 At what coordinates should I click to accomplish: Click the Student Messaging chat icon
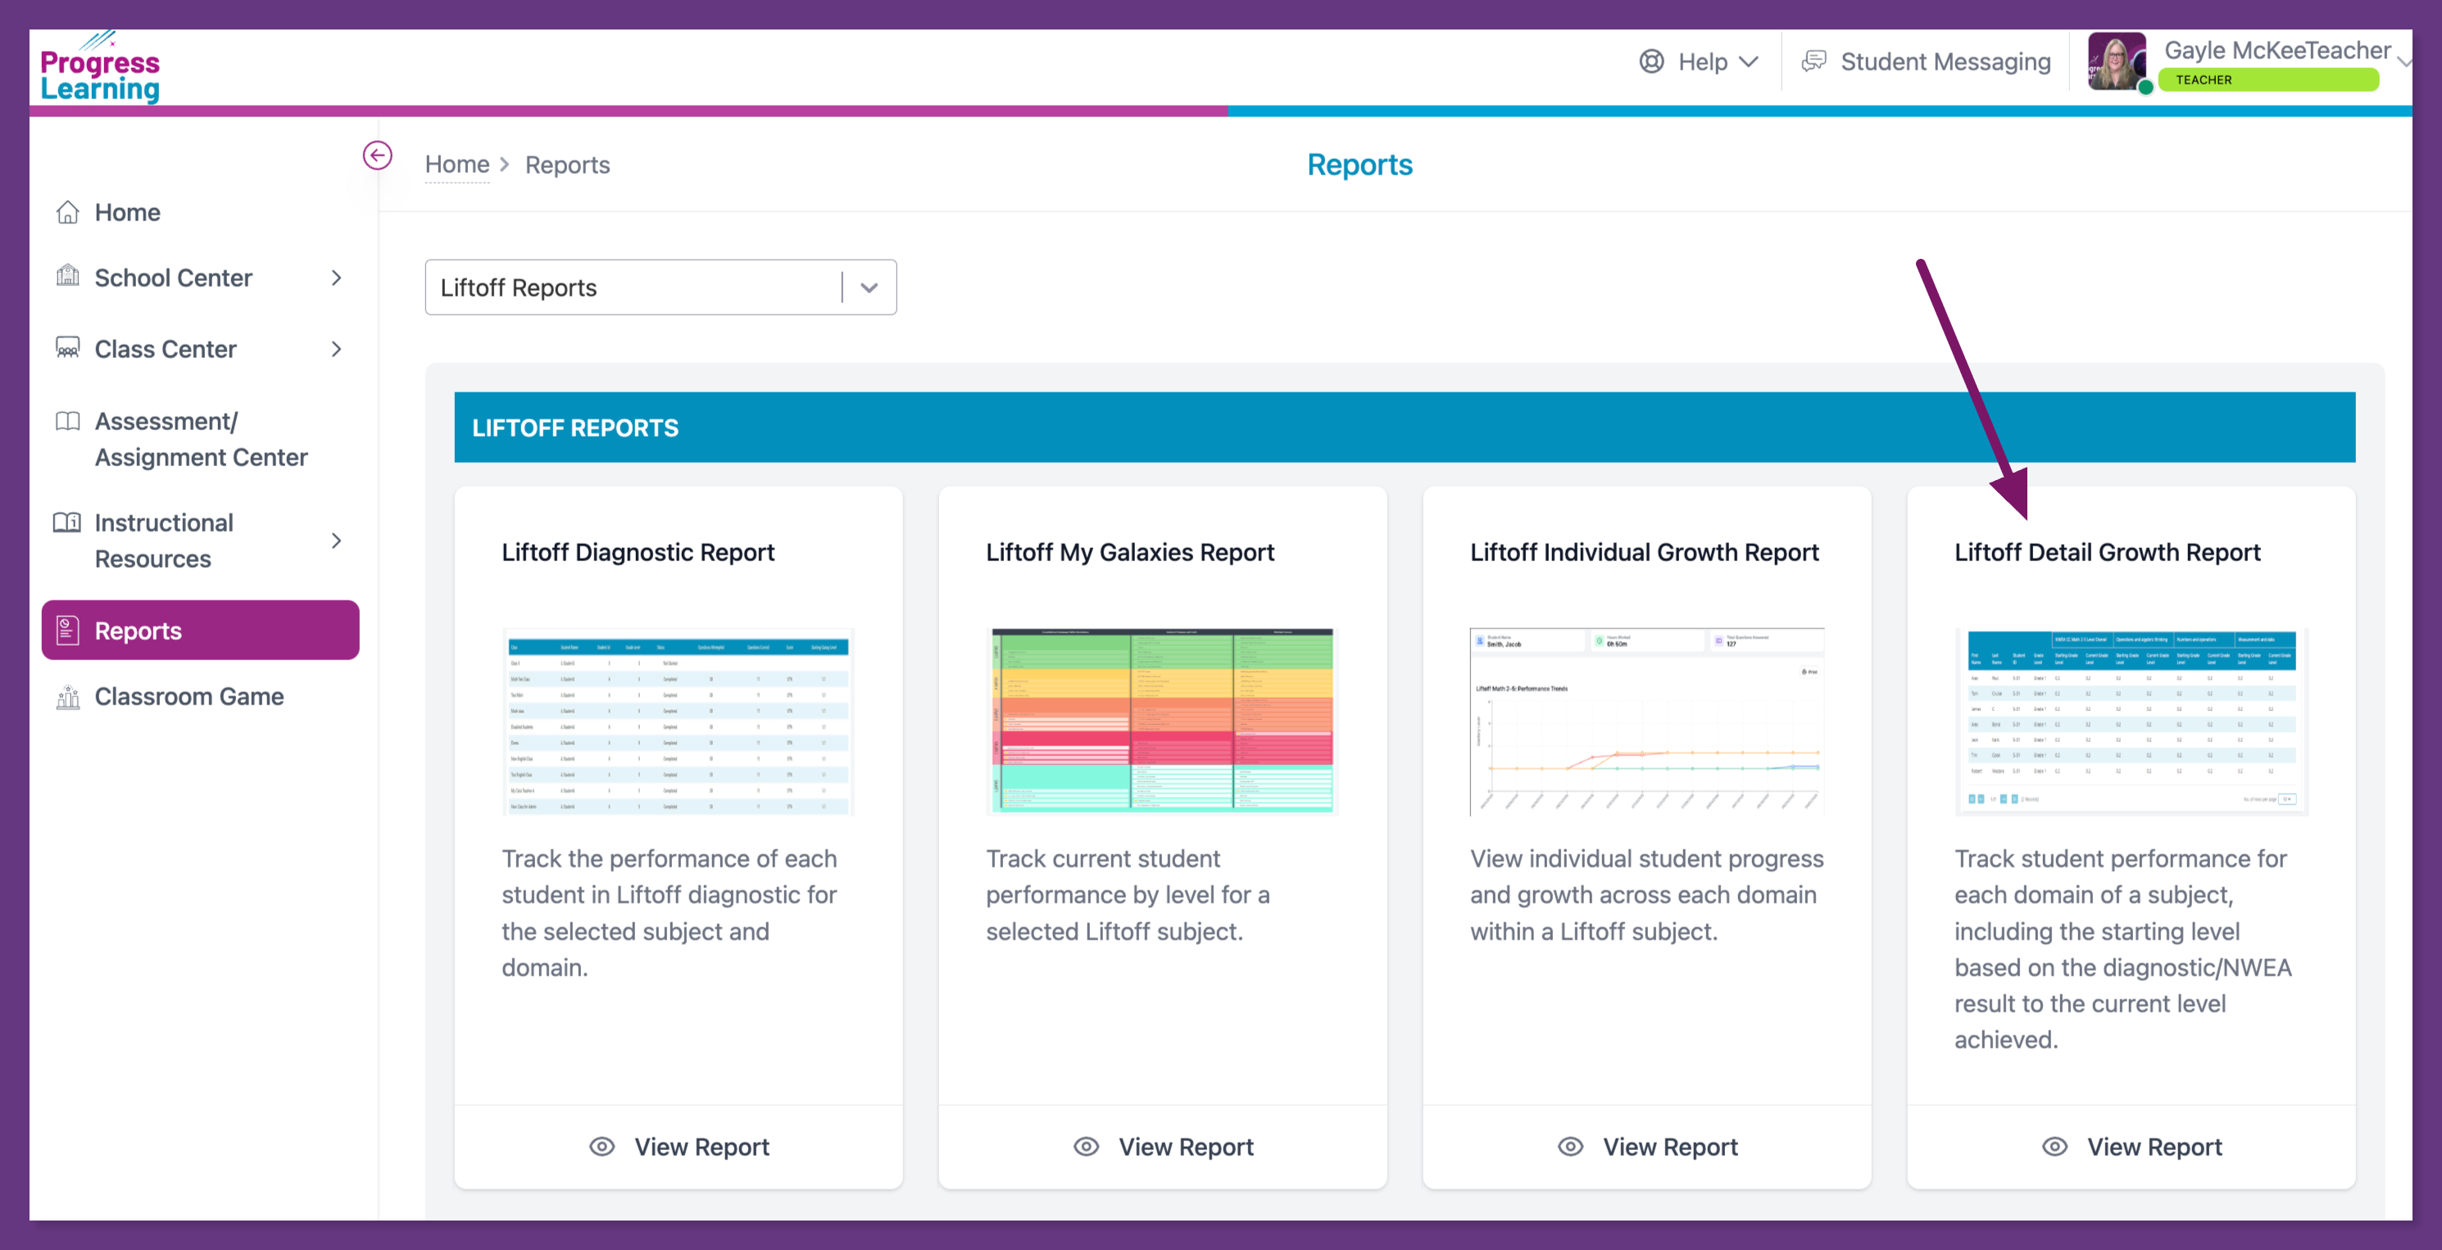point(1813,61)
